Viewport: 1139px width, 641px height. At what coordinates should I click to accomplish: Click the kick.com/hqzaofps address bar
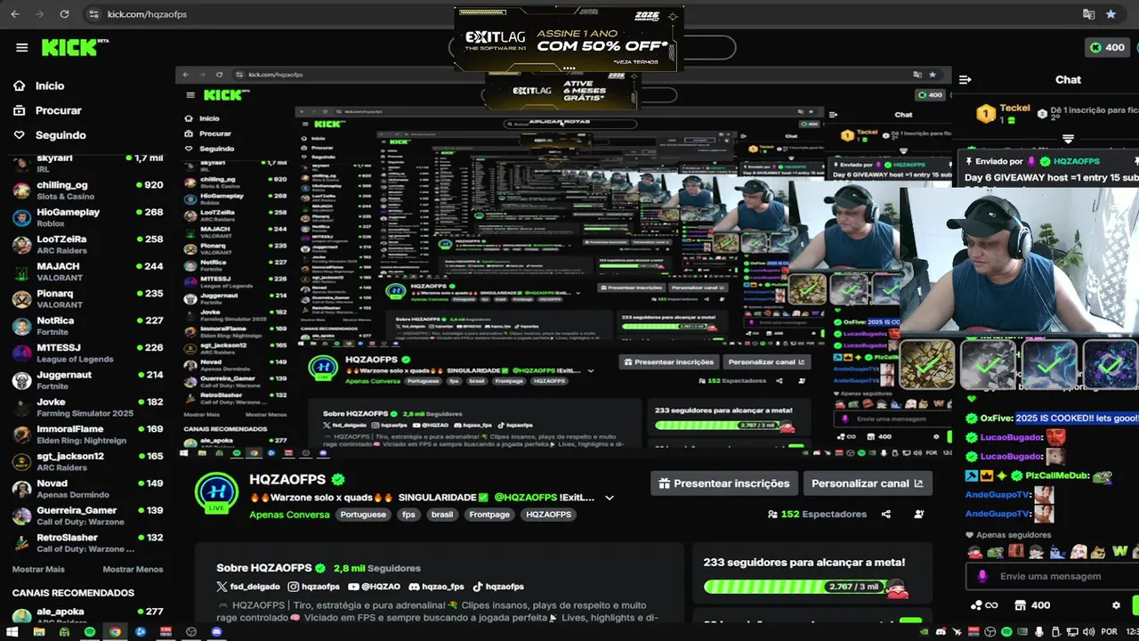pos(147,14)
